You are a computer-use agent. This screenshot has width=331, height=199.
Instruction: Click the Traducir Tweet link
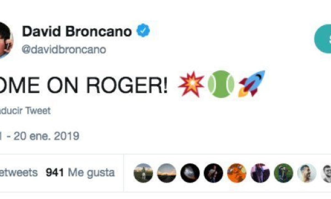(x=25, y=111)
